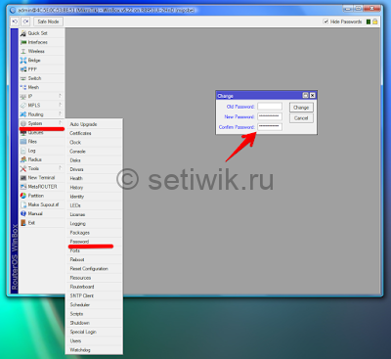The height and width of the screenshot is (359, 391).
Task: Expand the System submenu arrow
Action: (x=60, y=123)
